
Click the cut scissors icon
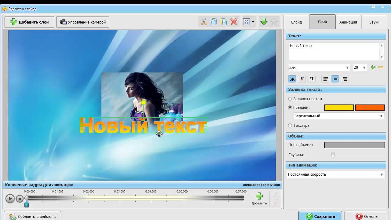[x=204, y=22]
